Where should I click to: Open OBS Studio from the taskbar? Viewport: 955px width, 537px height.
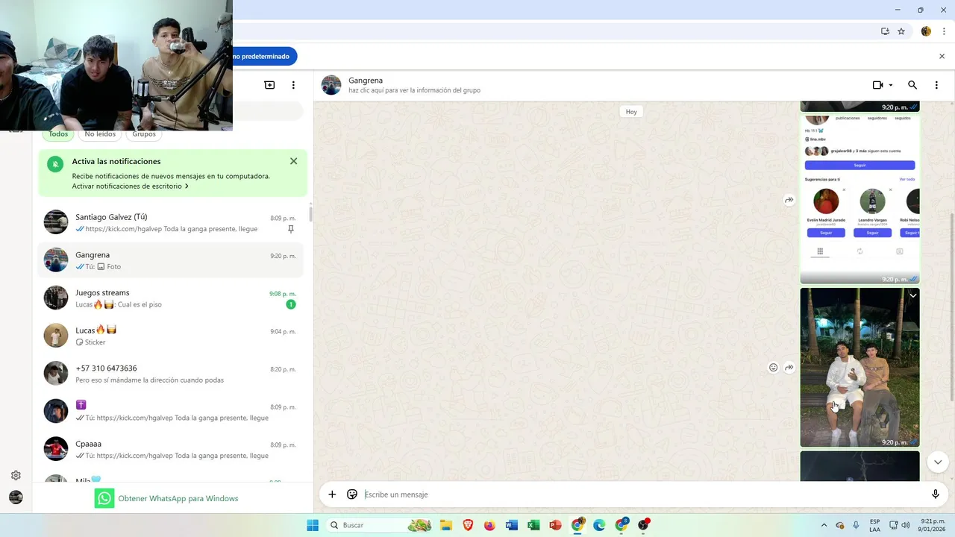(x=643, y=525)
